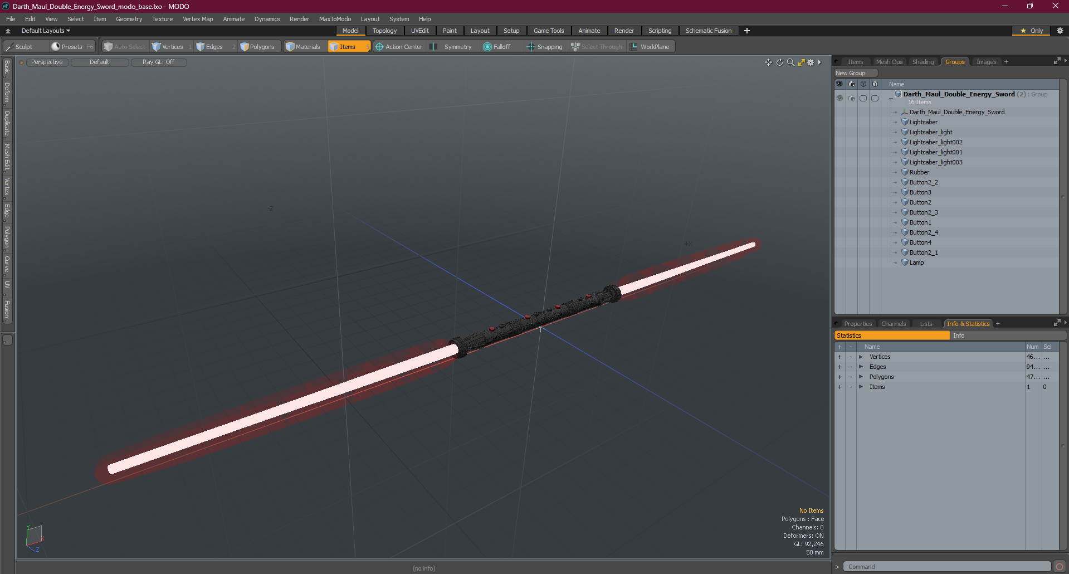Image resolution: width=1069 pixels, height=574 pixels.
Task: Select the Statistics section
Action: pyautogui.click(x=892, y=335)
